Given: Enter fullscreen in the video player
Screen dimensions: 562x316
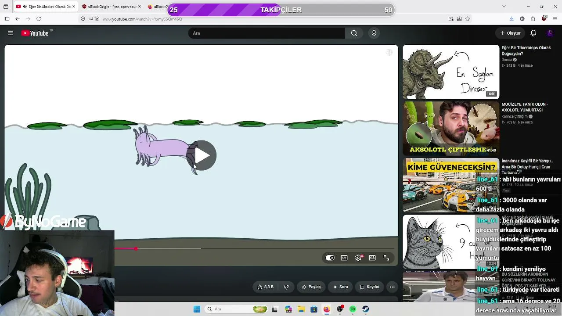Looking at the screenshot, I should [x=386, y=258].
